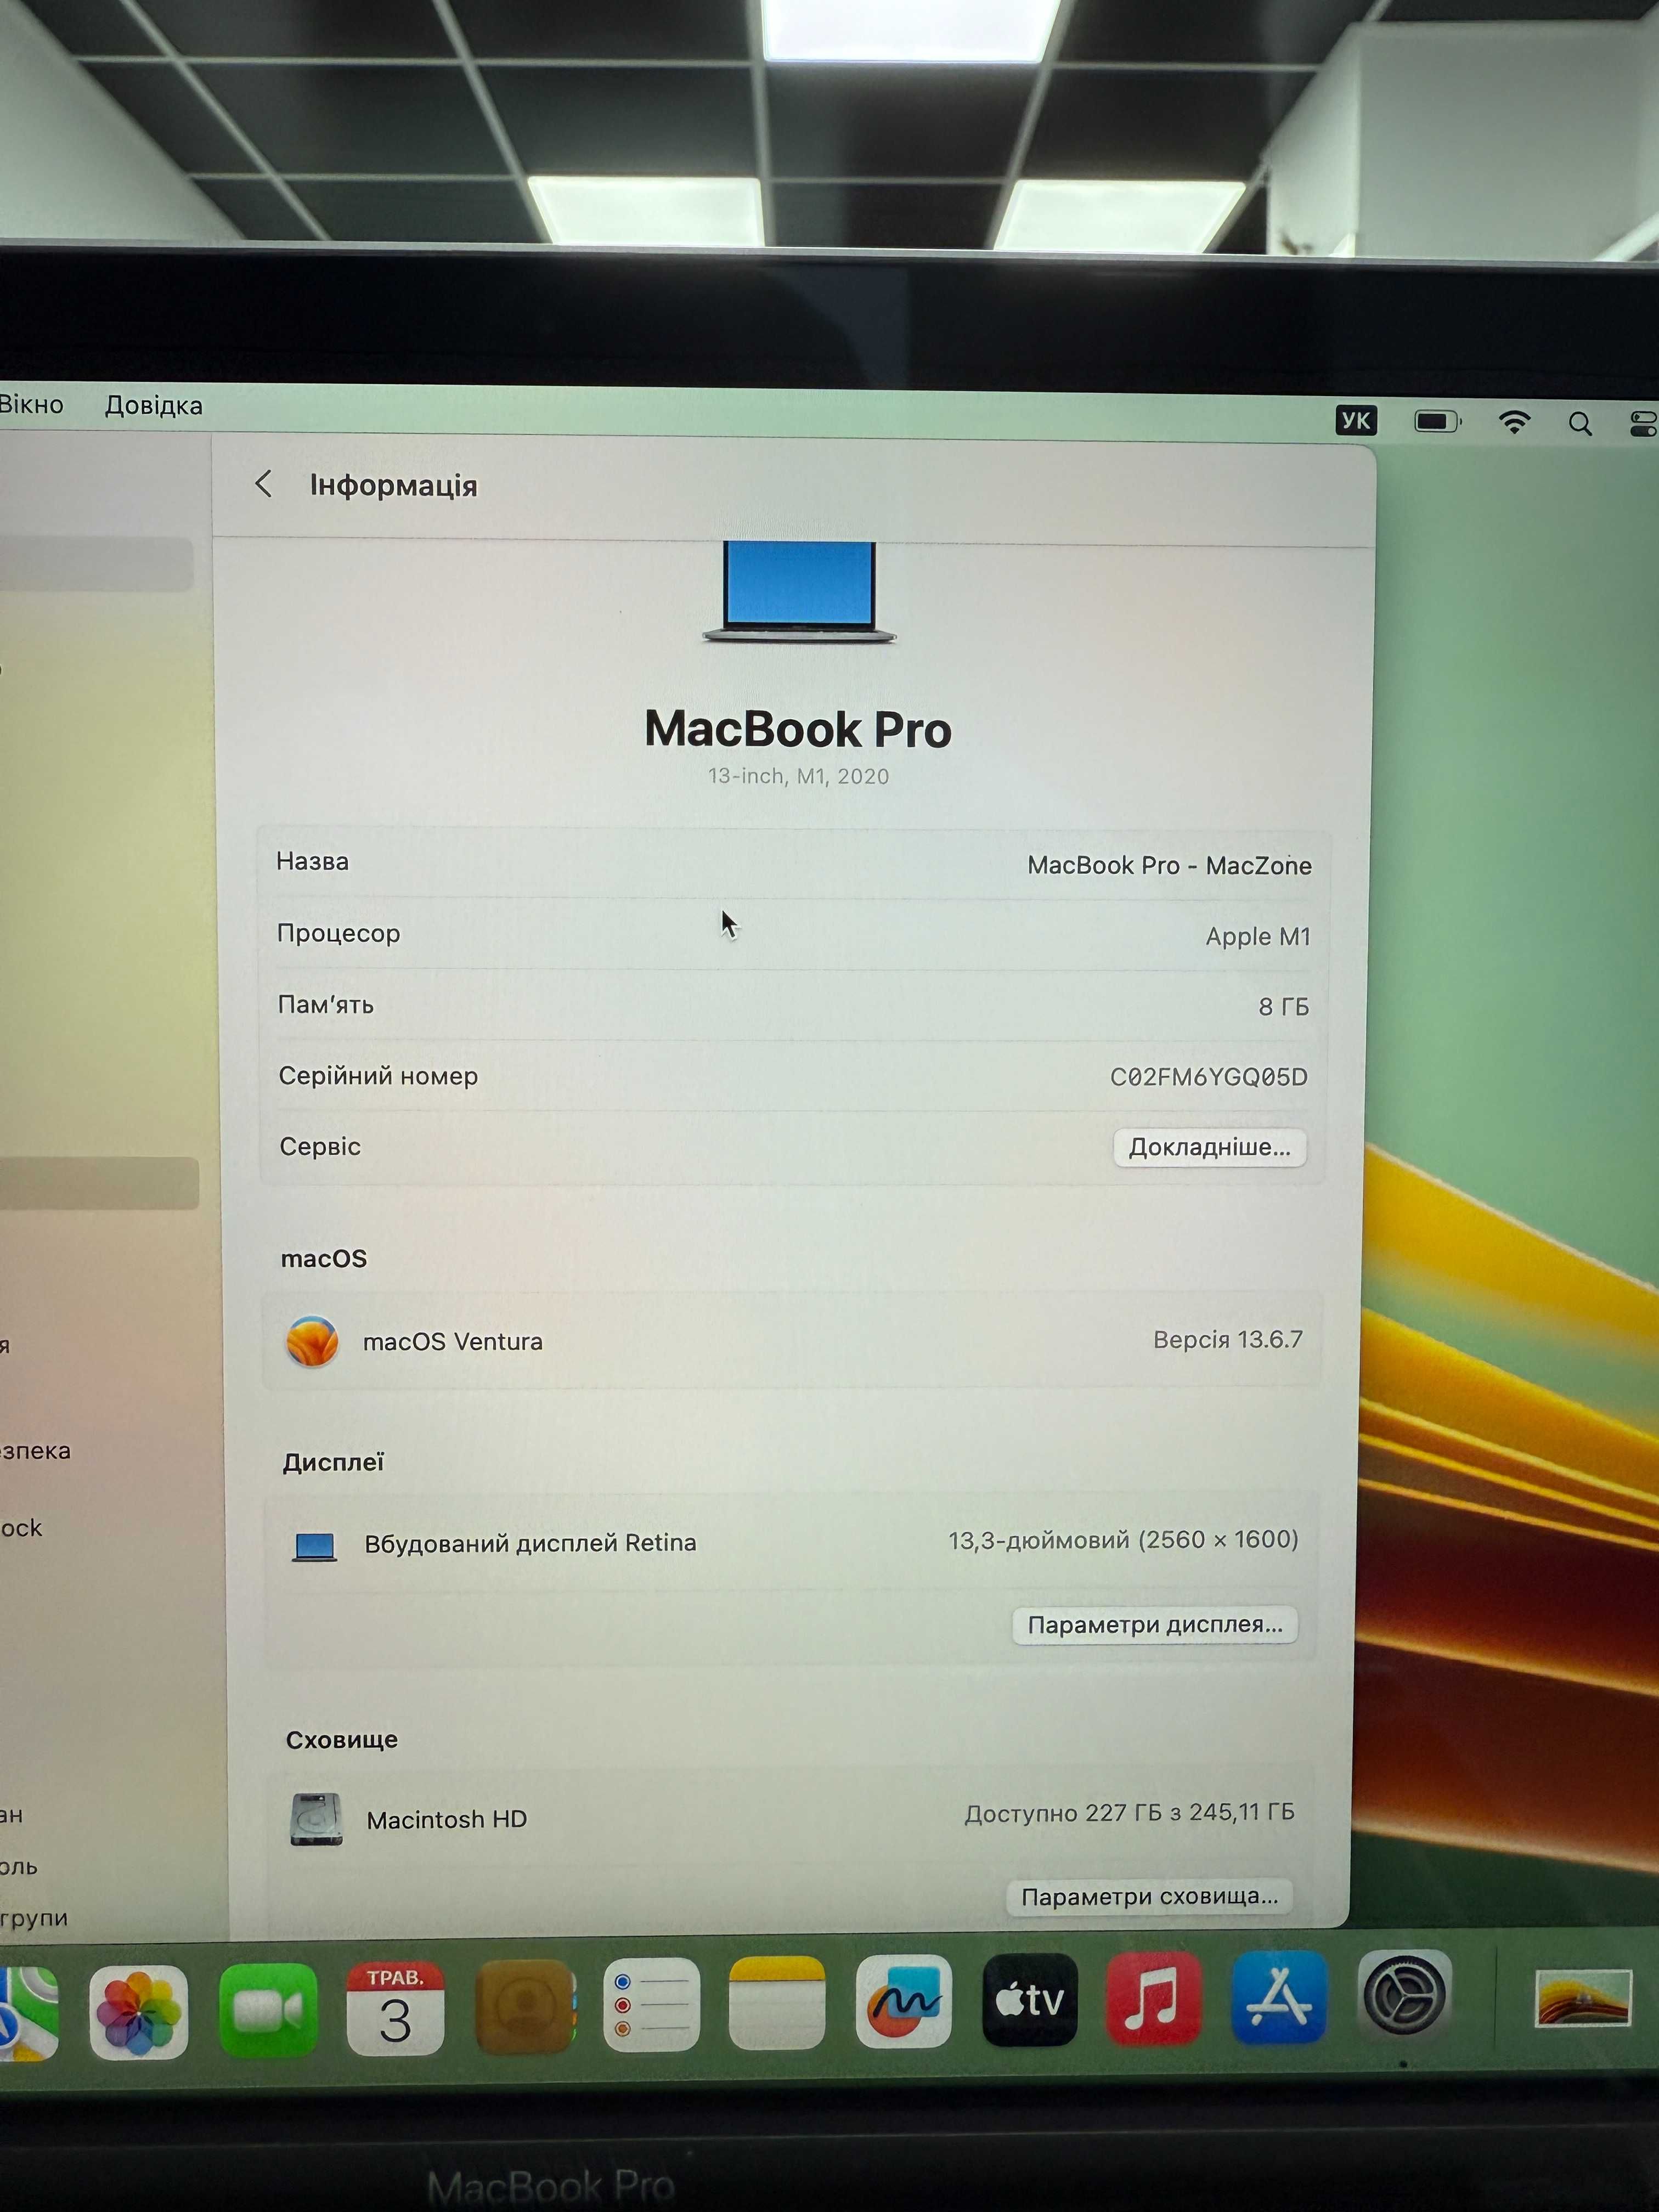This screenshot has height=2212, width=1659.
Task: Launch Music from the Dock
Action: pyautogui.click(x=1154, y=1998)
